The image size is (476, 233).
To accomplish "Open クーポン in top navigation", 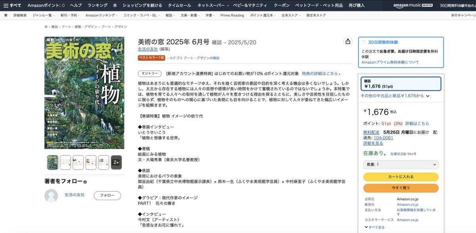I will click(282, 6).
